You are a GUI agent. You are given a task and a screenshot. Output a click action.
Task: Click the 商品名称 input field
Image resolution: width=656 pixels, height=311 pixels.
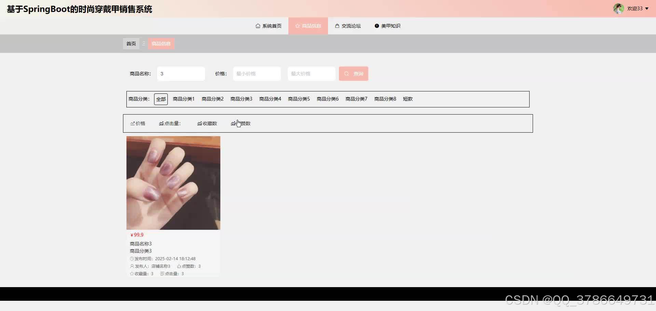pyautogui.click(x=181, y=74)
